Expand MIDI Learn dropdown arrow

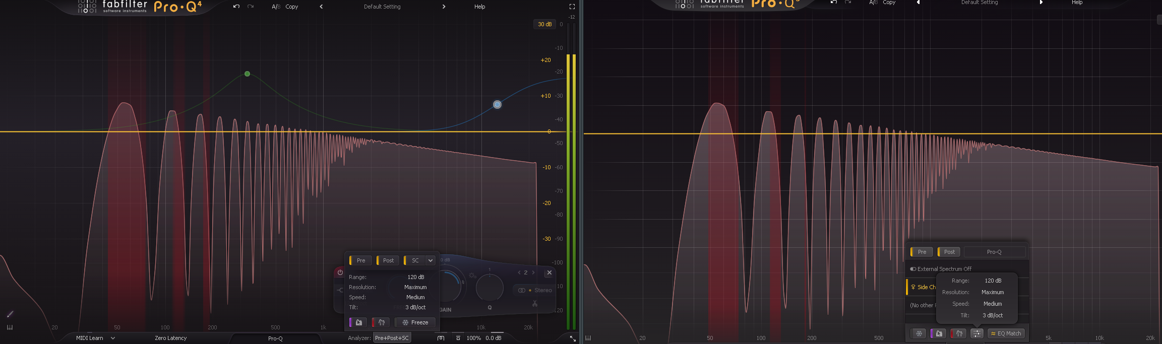tap(113, 338)
